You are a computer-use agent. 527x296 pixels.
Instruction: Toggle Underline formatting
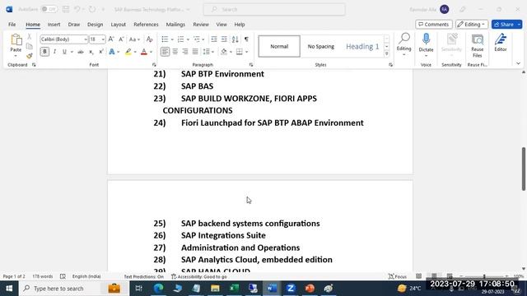[x=64, y=52]
